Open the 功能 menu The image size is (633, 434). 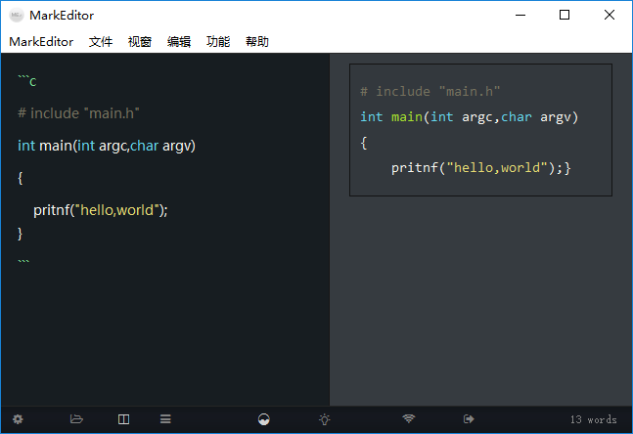pyautogui.click(x=218, y=42)
